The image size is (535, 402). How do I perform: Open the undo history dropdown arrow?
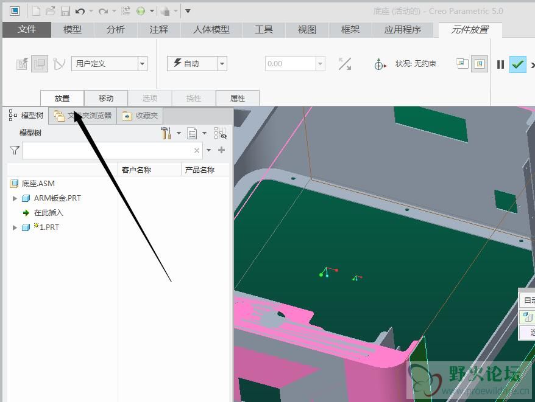(x=91, y=11)
